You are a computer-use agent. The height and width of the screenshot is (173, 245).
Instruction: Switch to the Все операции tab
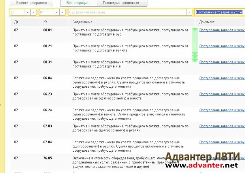click(x=78, y=3)
